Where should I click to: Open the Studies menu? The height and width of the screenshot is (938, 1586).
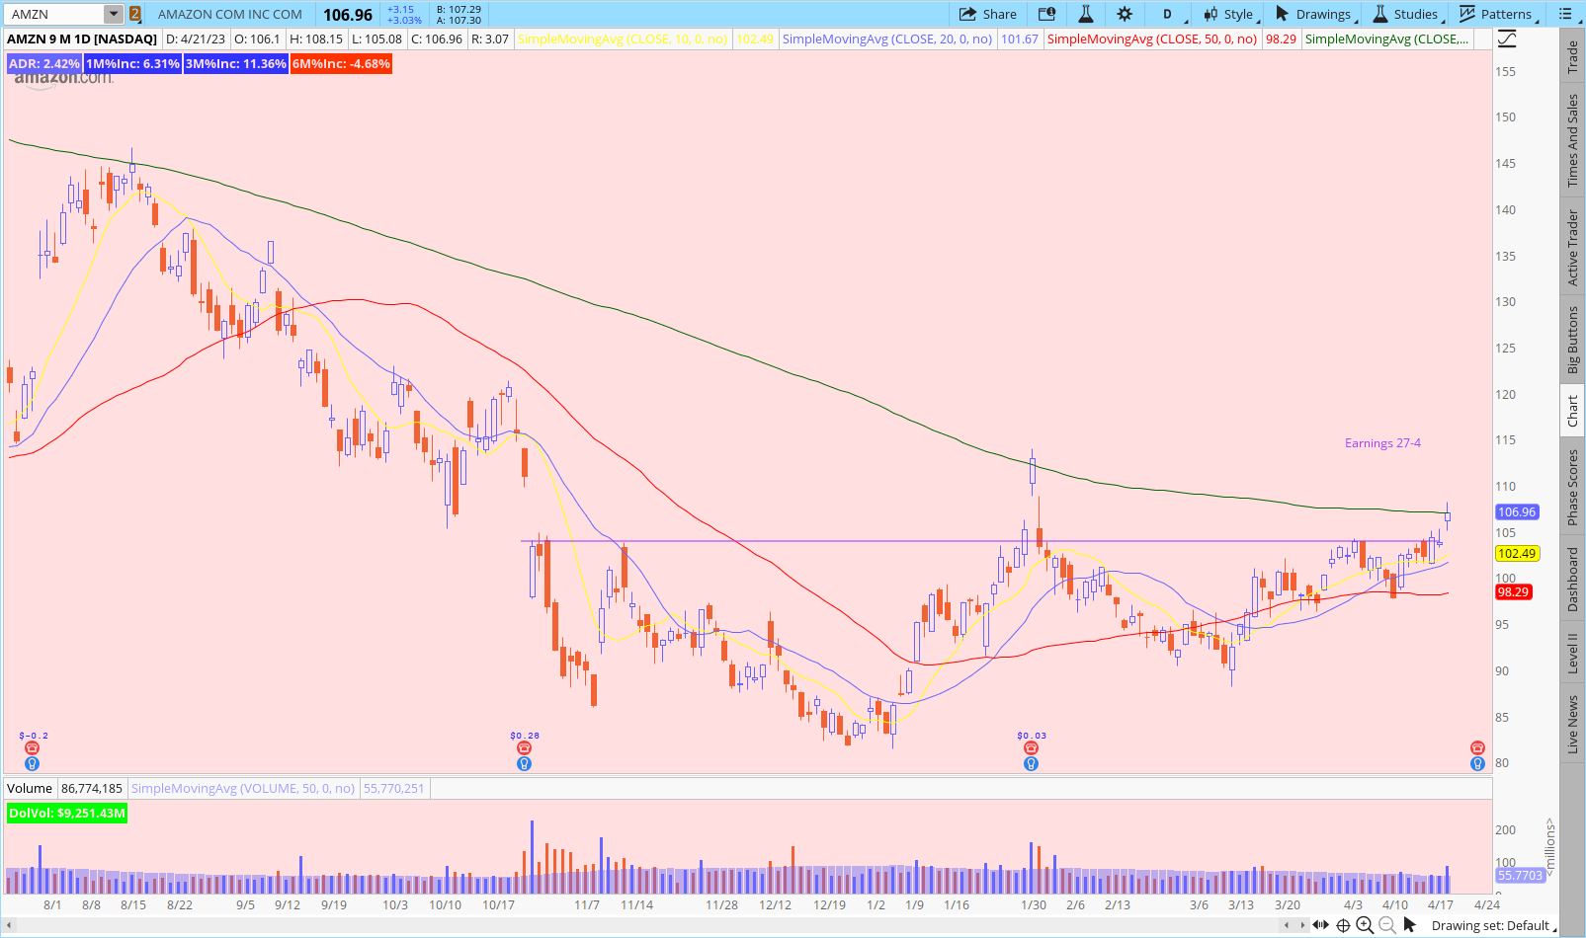pyautogui.click(x=1409, y=14)
